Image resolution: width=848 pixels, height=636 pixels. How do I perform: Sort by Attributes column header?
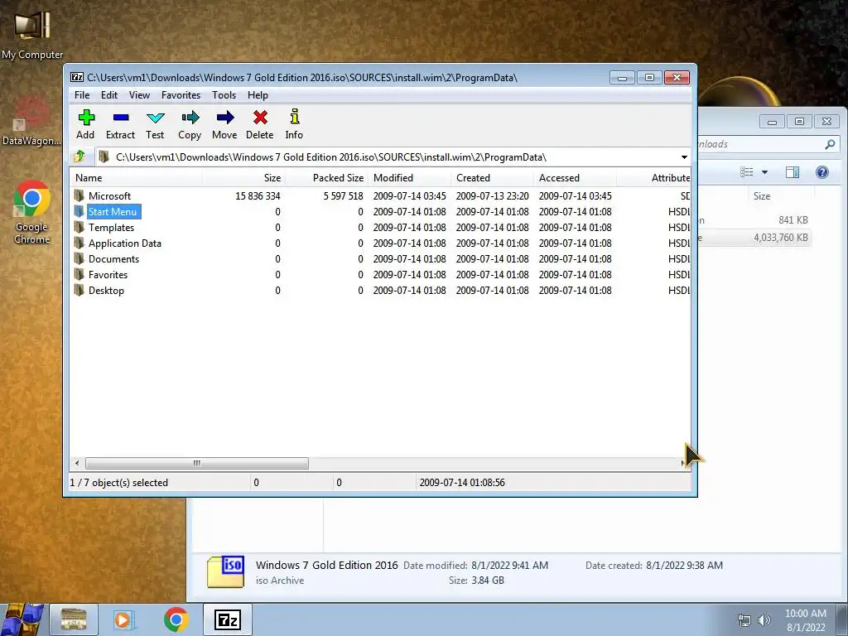(x=654, y=177)
